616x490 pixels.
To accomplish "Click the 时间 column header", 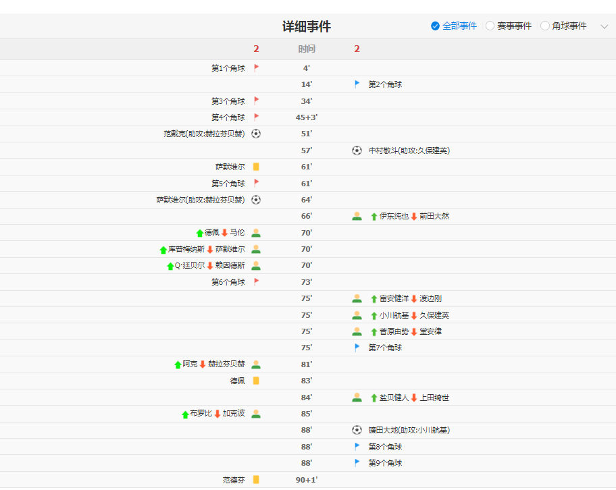I will 307,49.
